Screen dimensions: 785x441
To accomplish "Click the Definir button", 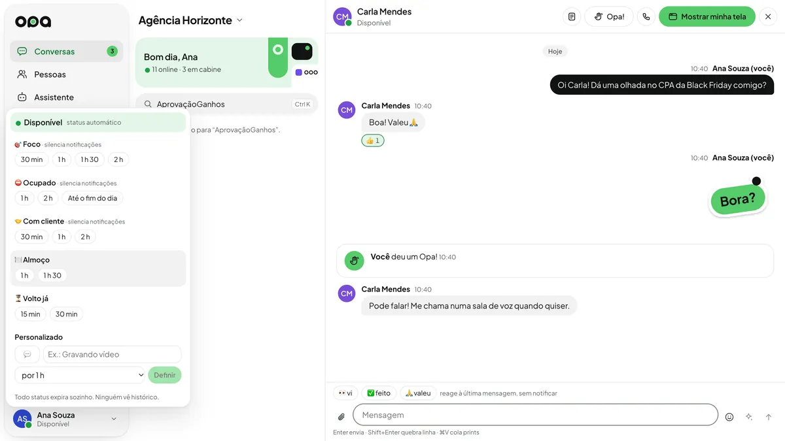I will pos(165,375).
